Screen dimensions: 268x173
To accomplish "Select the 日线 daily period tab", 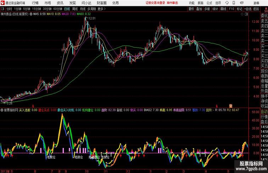I will pos(67,9).
